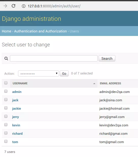Click jackie@hotmail.com email cell
Viewport: 138px width, 157px height.
tap(114, 109)
